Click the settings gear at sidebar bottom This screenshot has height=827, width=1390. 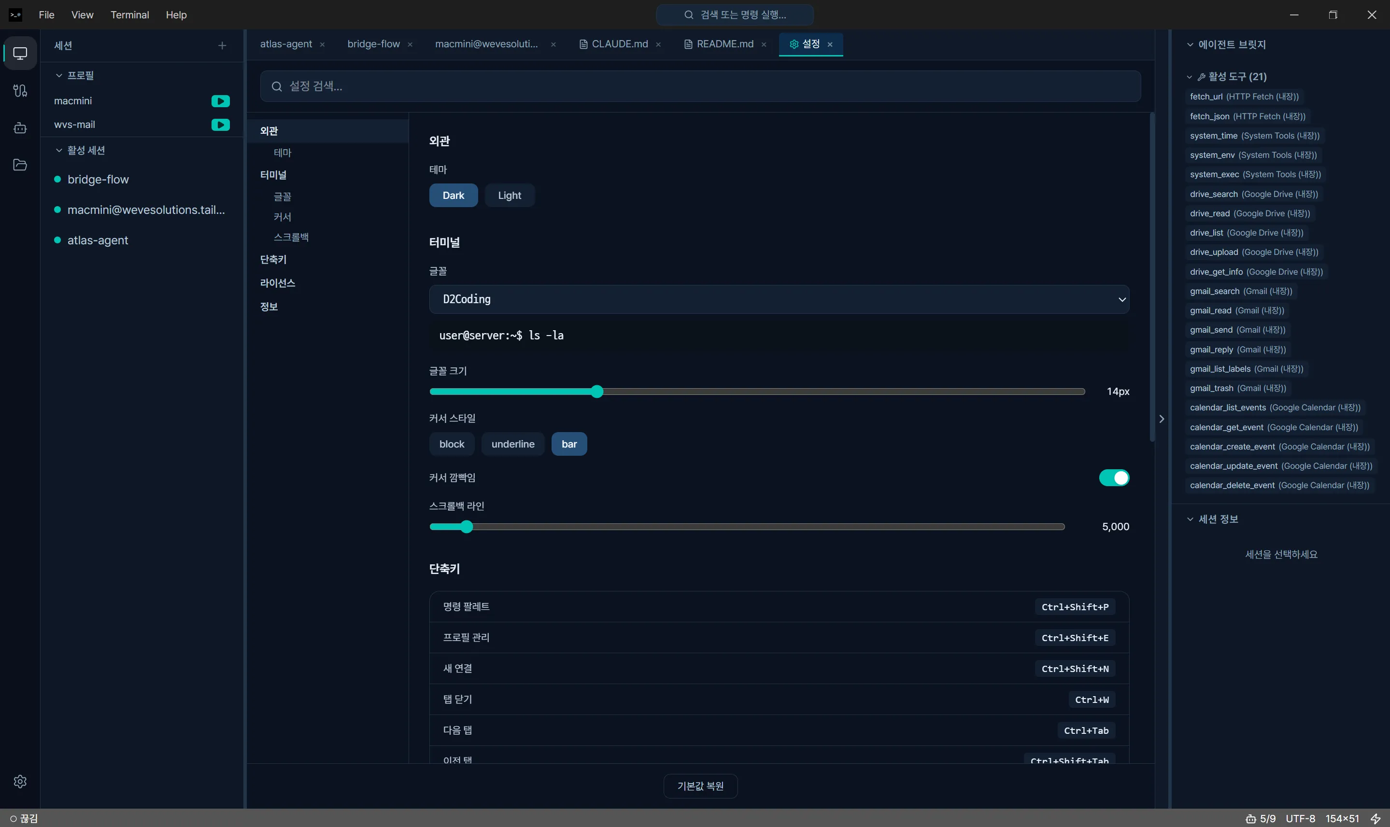tap(20, 781)
